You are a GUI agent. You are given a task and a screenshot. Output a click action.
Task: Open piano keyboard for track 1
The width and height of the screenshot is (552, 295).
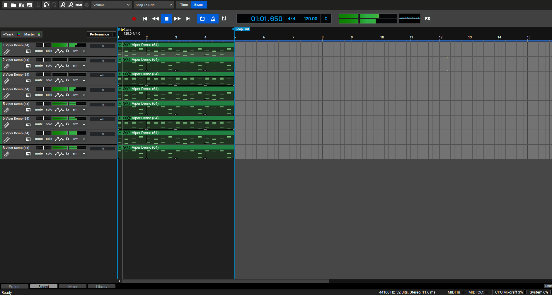click(x=28, y=51)
